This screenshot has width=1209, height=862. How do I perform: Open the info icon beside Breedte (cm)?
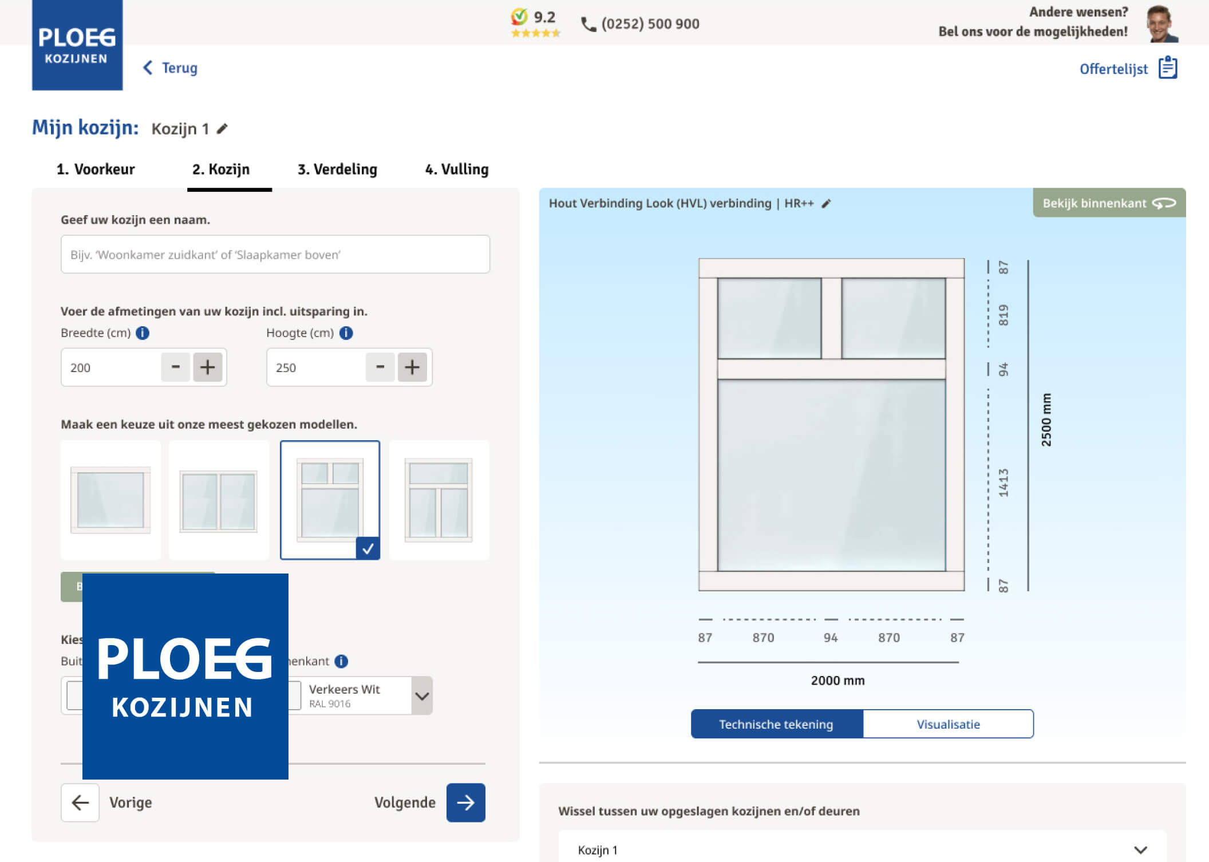point(142,333)
